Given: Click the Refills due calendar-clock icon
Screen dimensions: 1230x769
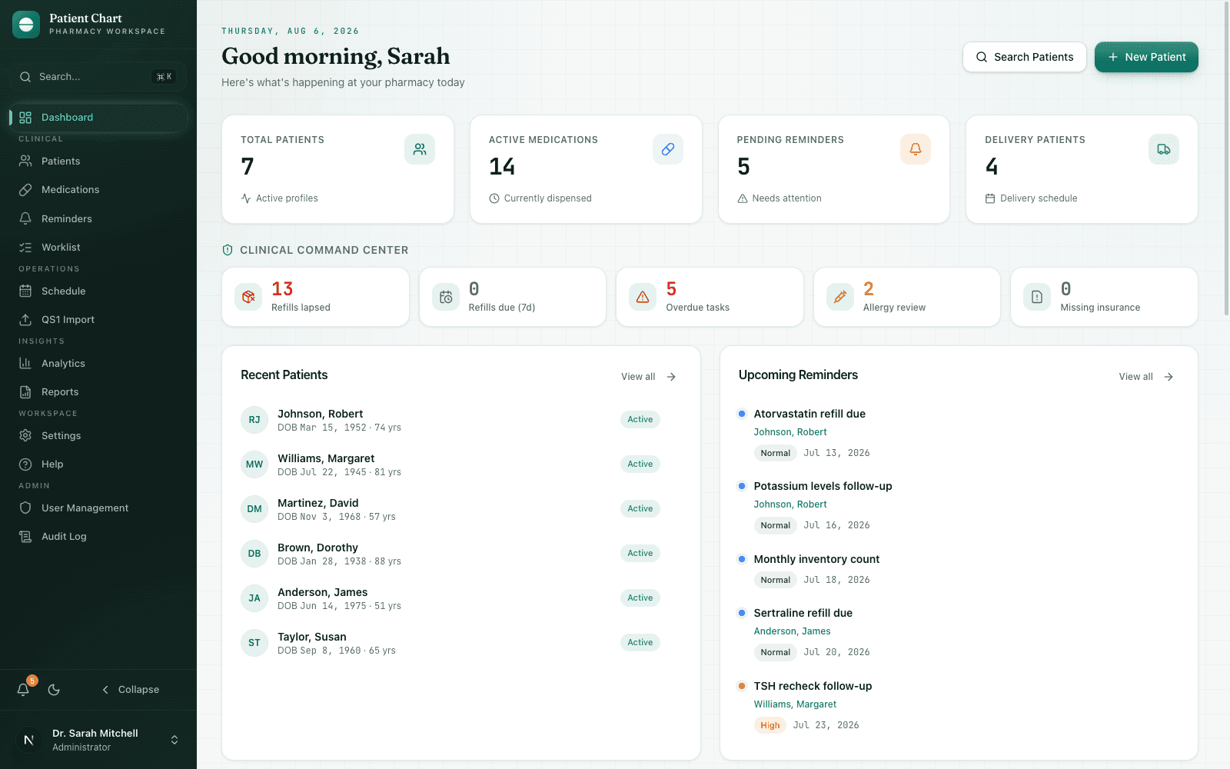Looking at the screenshot, I should click(x=446, y=297).
